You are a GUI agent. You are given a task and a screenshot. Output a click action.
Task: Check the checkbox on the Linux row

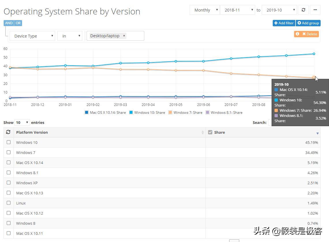click(8, 203)
